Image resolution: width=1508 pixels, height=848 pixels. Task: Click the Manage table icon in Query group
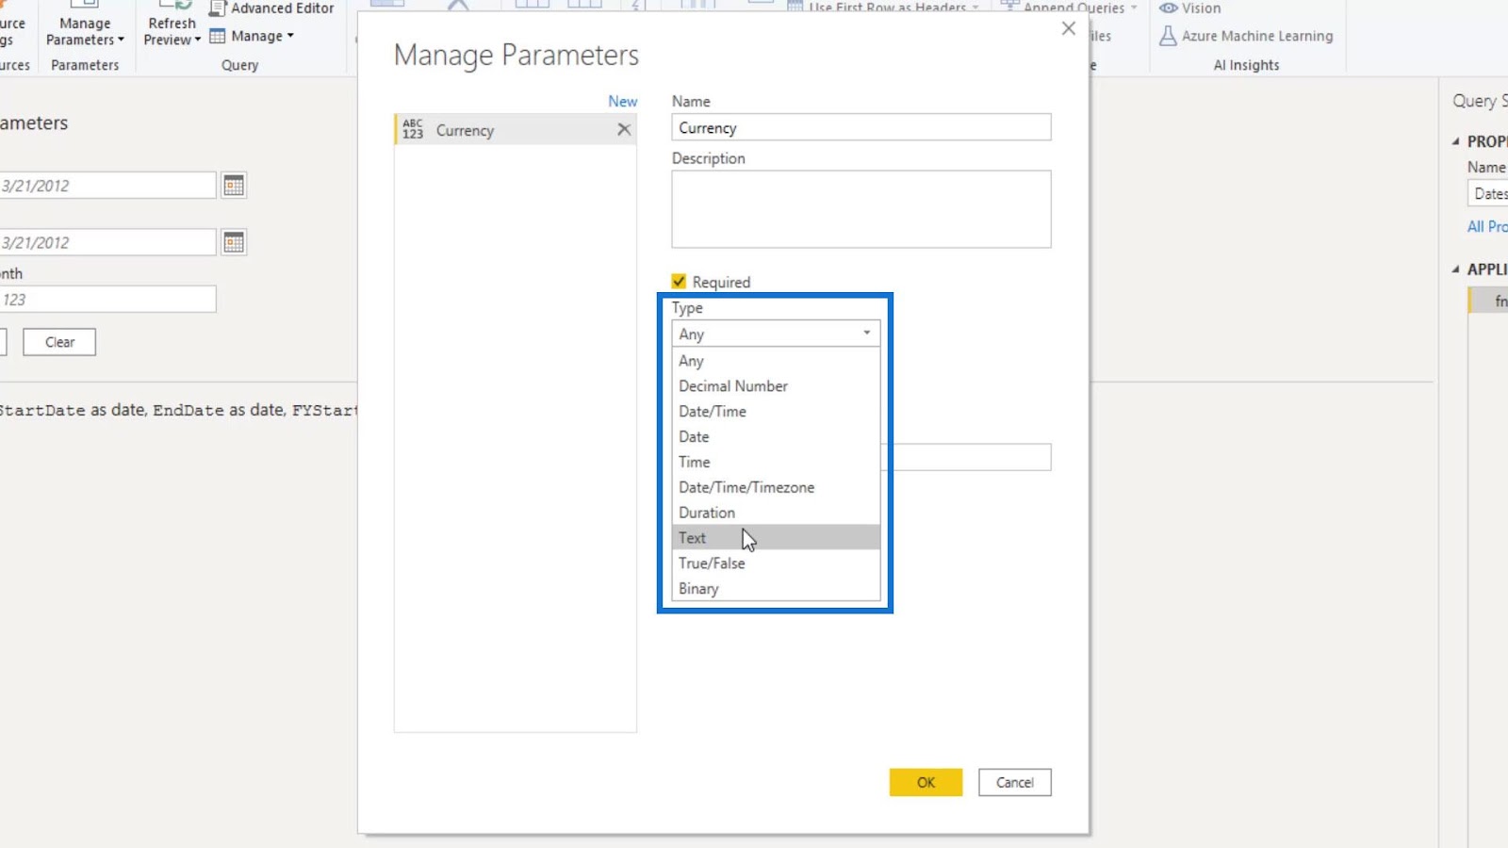[218, 36]
